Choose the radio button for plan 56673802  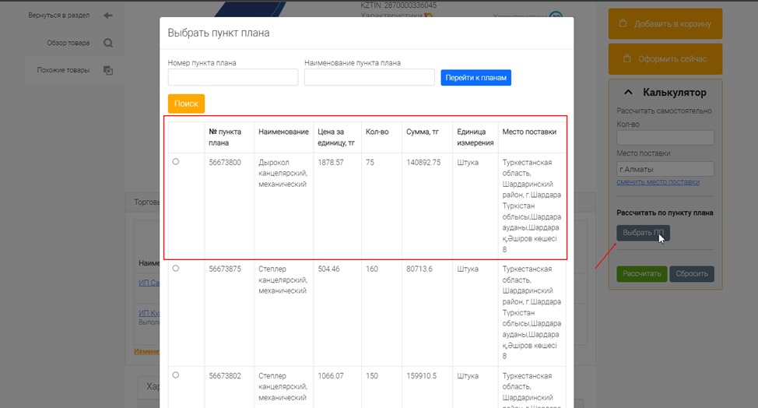tap(175, 375)
